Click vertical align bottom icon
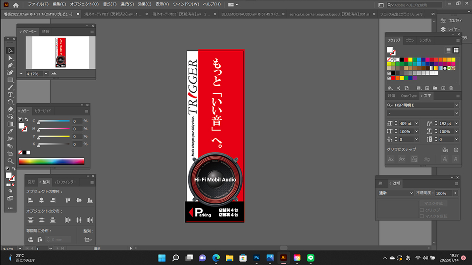 pos(90,201)
